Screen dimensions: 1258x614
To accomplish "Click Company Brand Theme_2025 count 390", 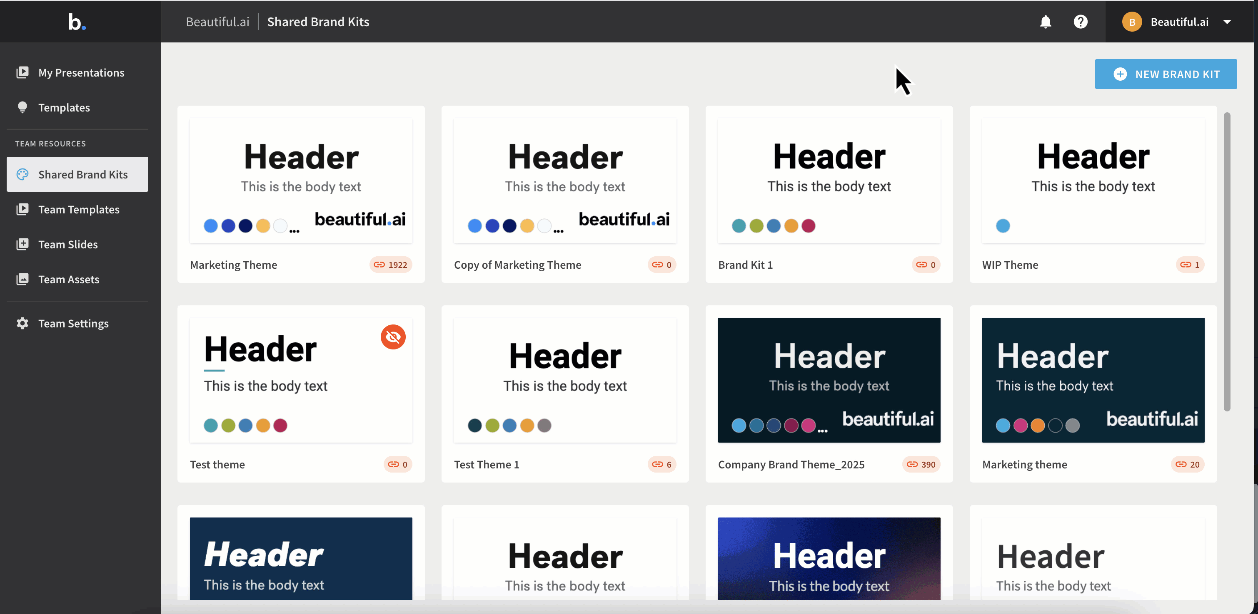I will [x=921, y=464].
